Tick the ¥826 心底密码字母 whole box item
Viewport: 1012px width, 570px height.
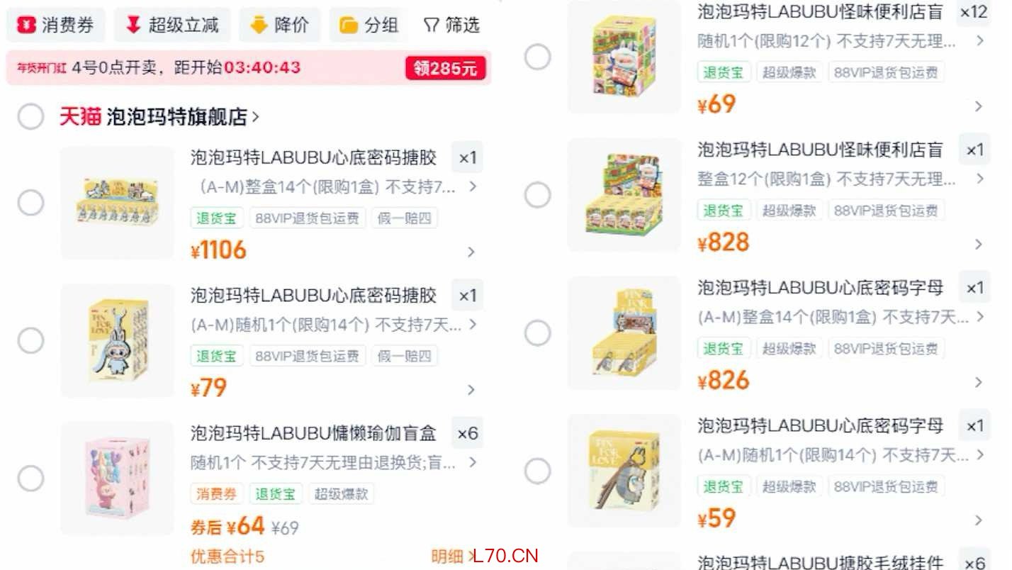538,332
